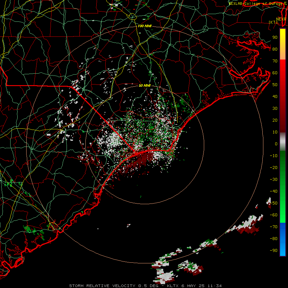288x288 pixels.
Task: Select the 10 value on the velocity scale
Action: 275,132
